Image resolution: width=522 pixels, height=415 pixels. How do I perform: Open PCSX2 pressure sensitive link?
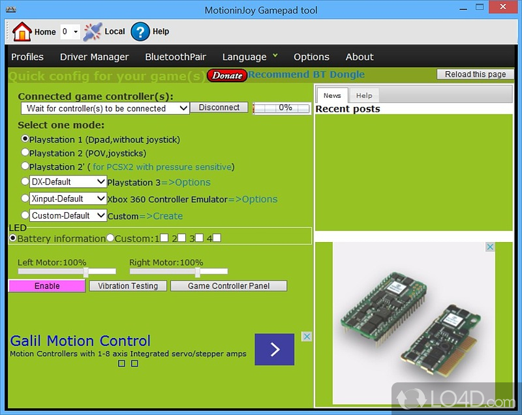(x=162, y=167)
